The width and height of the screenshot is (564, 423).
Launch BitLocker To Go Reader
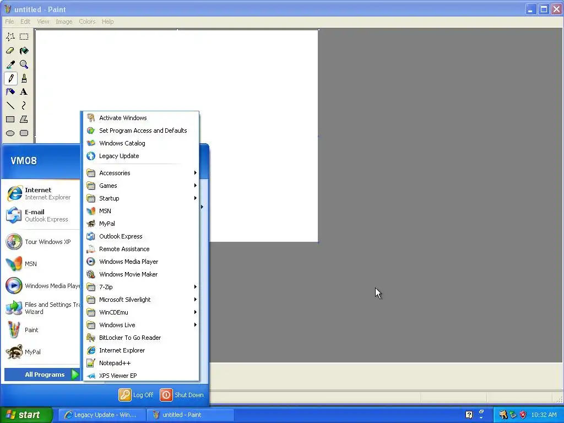pyautogui.click(x=142, y=338)
